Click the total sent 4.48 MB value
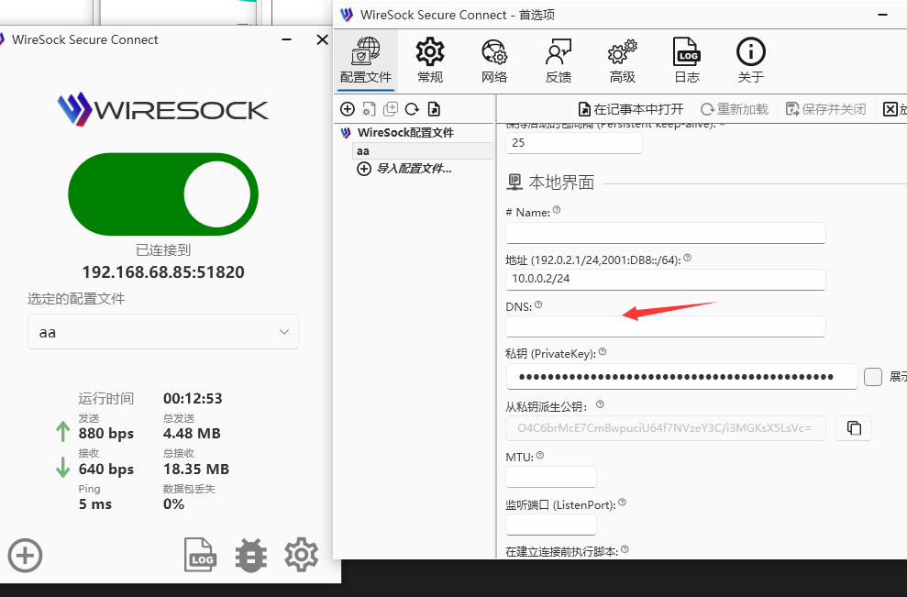 tap(192, 433)
